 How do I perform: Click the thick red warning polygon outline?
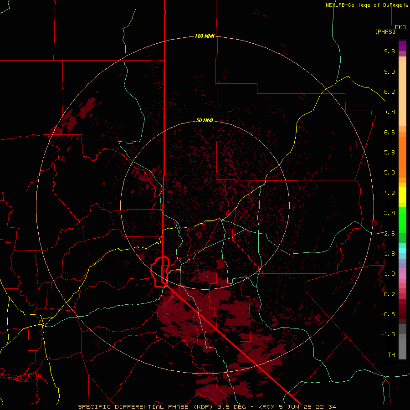[160, 272]
